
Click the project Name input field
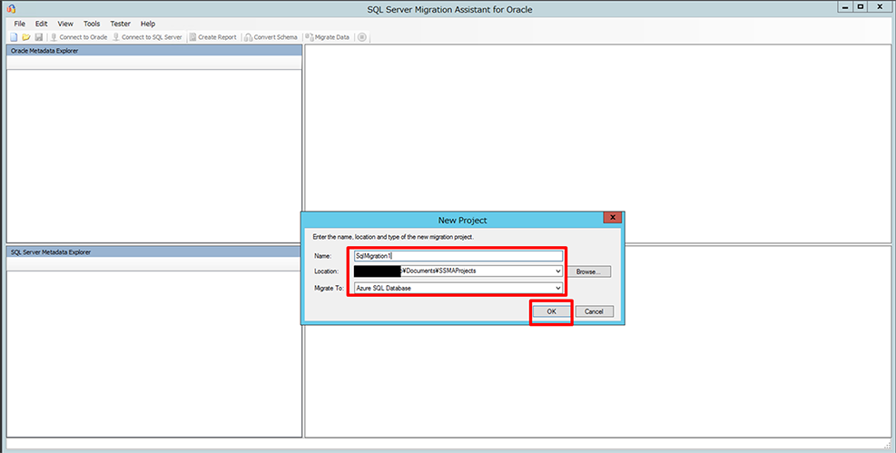pos(458,256)
